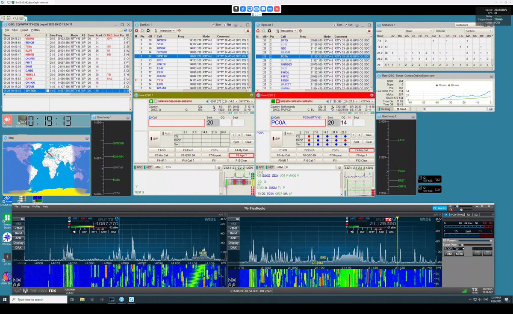The height and width of the screenshot is (314, 513).
Task: Toggle S/P mode in New QSO 2
Action: 277,138
